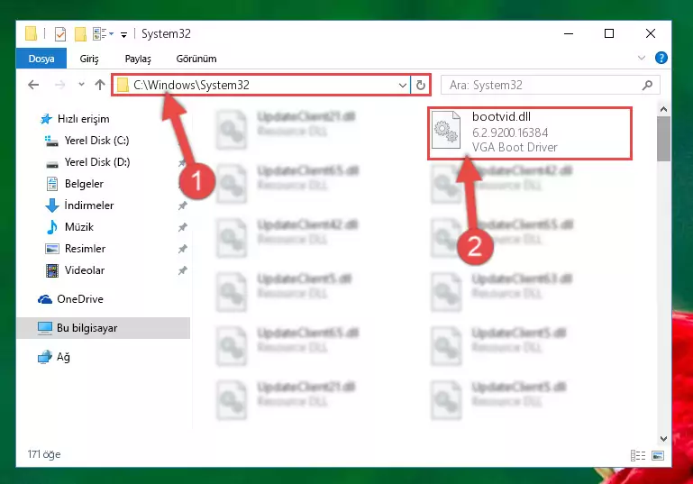
Task: Select the Görünüm ribbon tab
Action: pyautogui.click(x=196, y=59)
